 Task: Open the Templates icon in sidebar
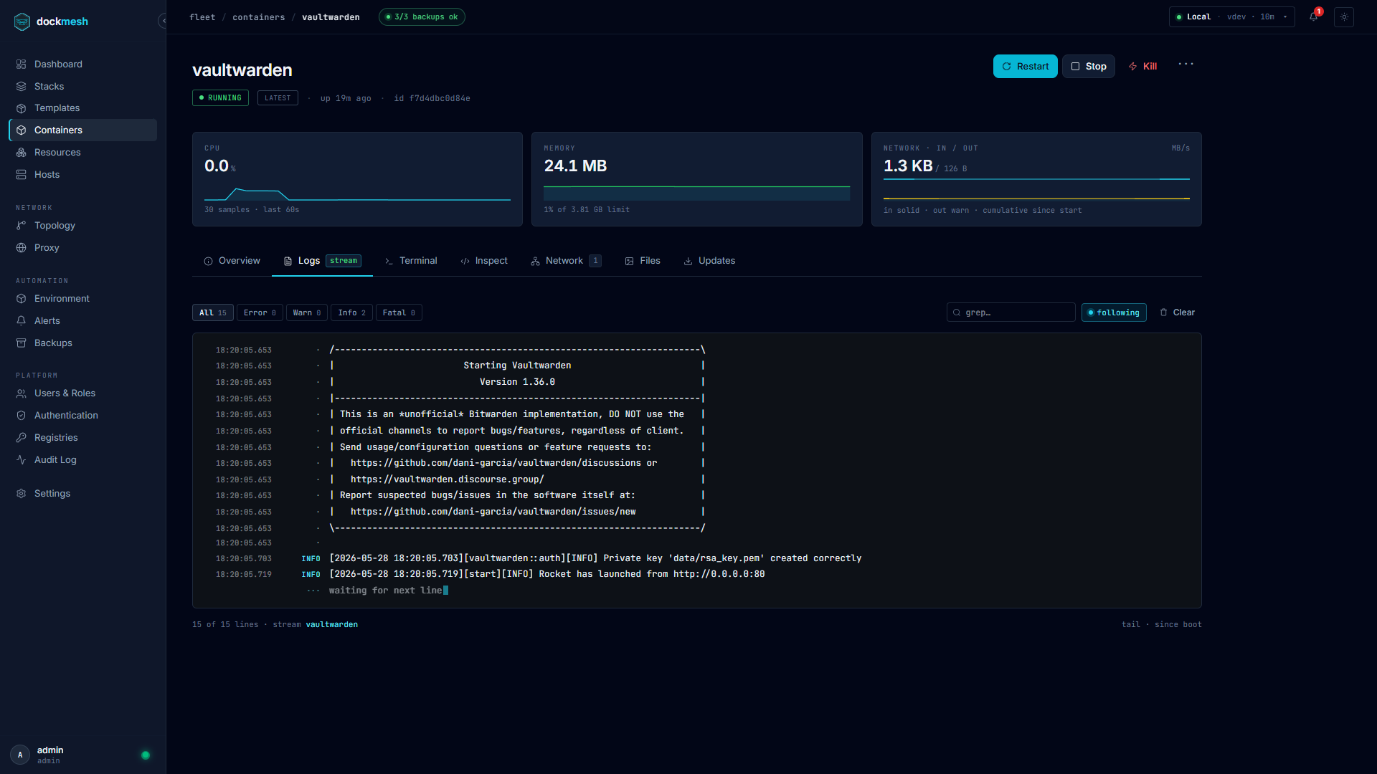coord(22,108)
